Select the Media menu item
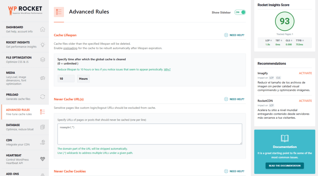Image resolution: width=318 pixels, height=176 pixels. point(25,78)
